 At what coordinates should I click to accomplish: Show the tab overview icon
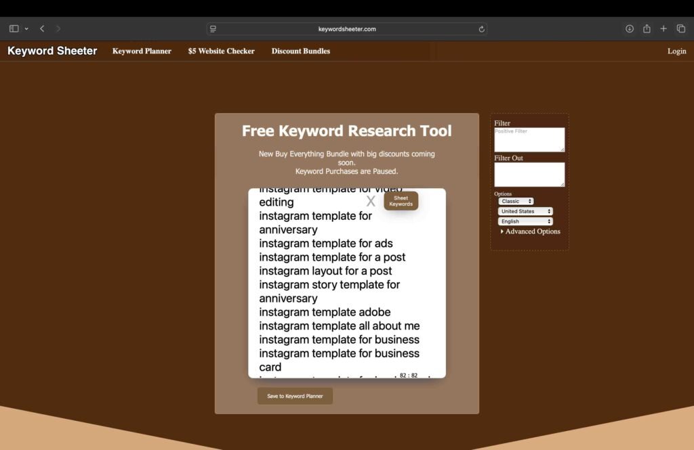(681, 28)
